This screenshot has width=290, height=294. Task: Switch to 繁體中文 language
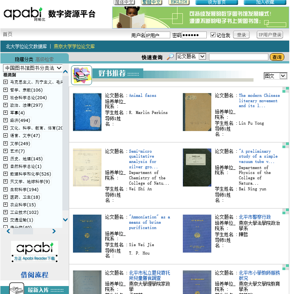(151, 2)
